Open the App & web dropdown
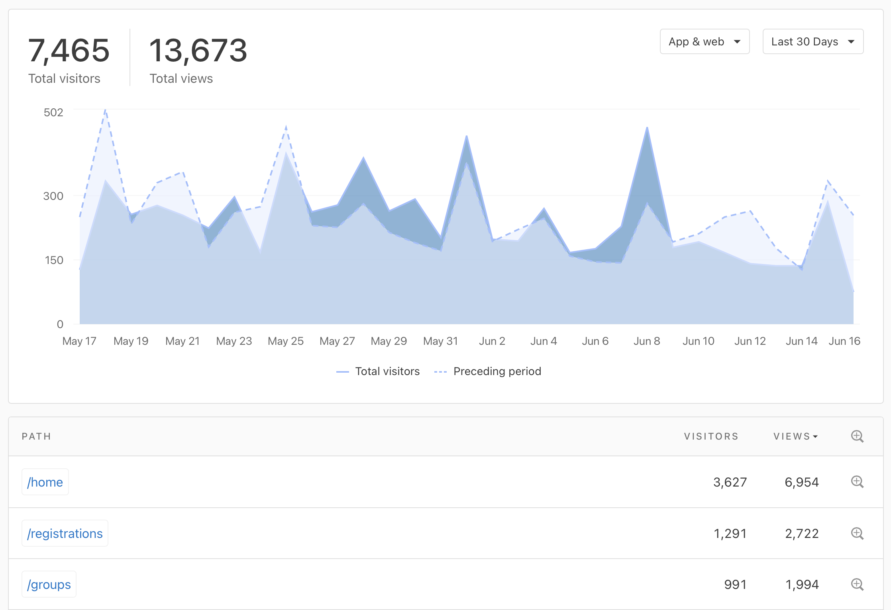This screenshot has width=891, height=610. pos(705,41)
